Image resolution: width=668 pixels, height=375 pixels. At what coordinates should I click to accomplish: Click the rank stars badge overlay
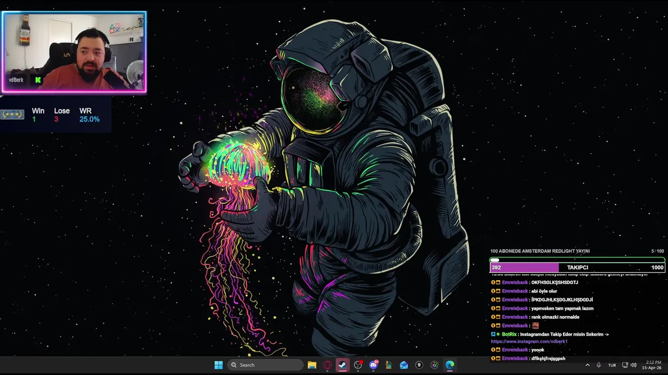coord(12,115)
